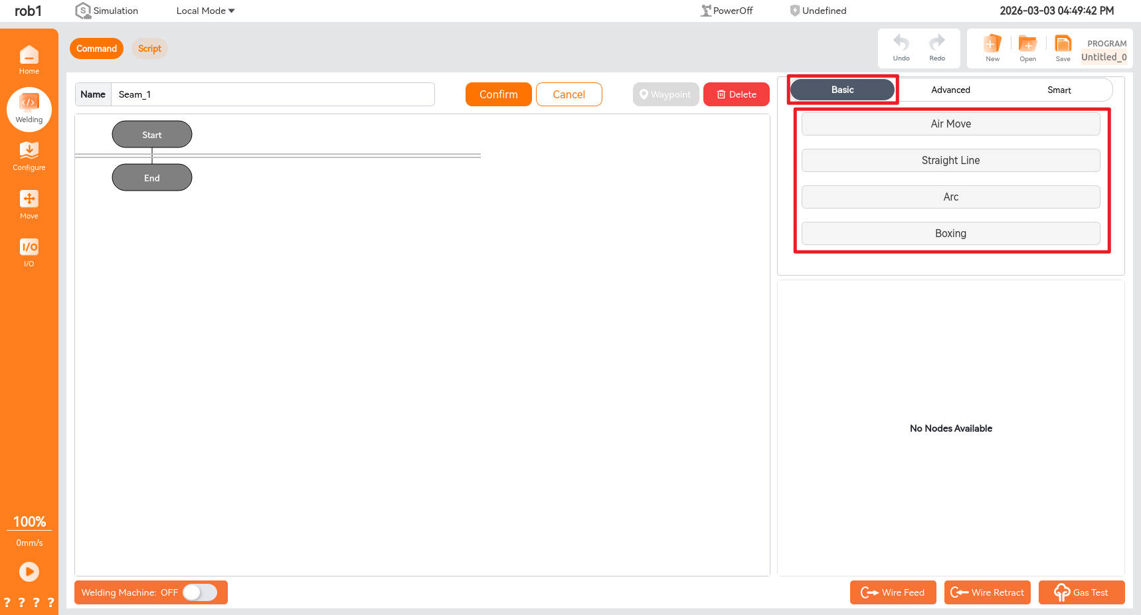Open the Home sidebar icon
The image size is (1141, 615).
[x=29, y=60]
